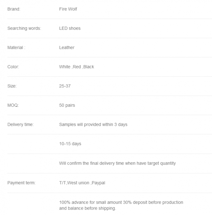The width and height of the screenshot is (212, 215).
Task: Select the Leather material value
Action: click(x=67, y=48)
